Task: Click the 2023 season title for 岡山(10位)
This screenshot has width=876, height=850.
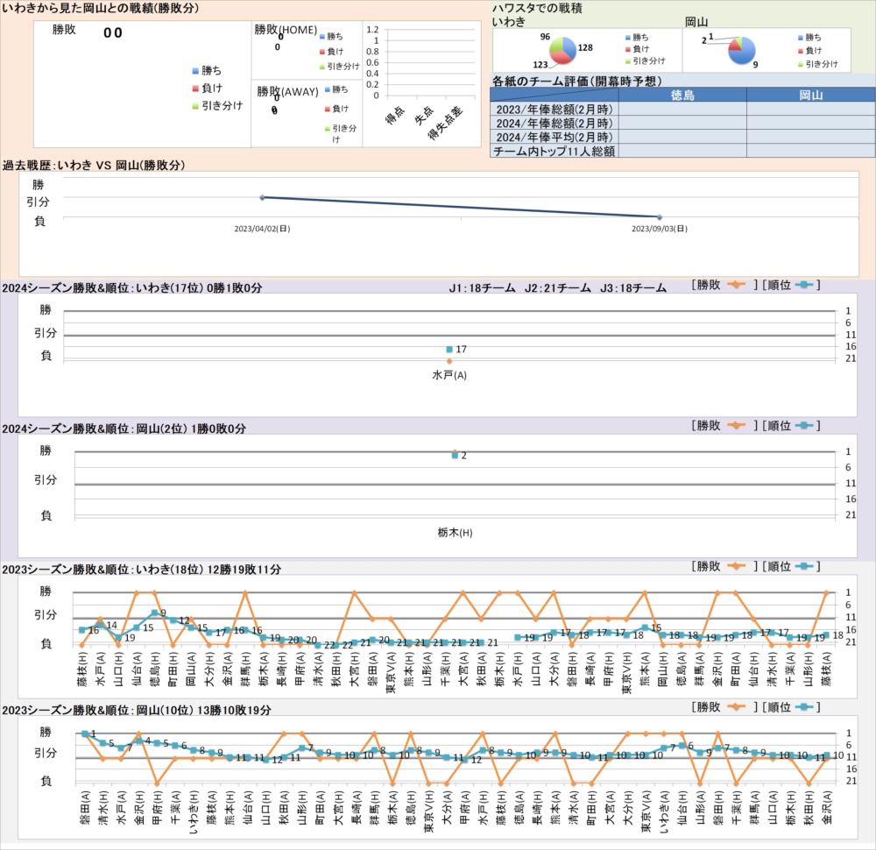Action: (137, 711)
